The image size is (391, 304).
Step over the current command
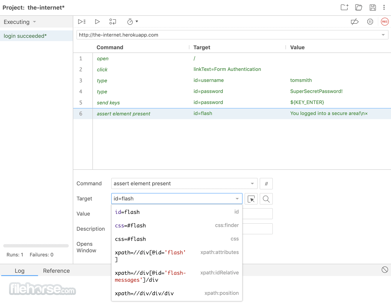pos(112,22)
